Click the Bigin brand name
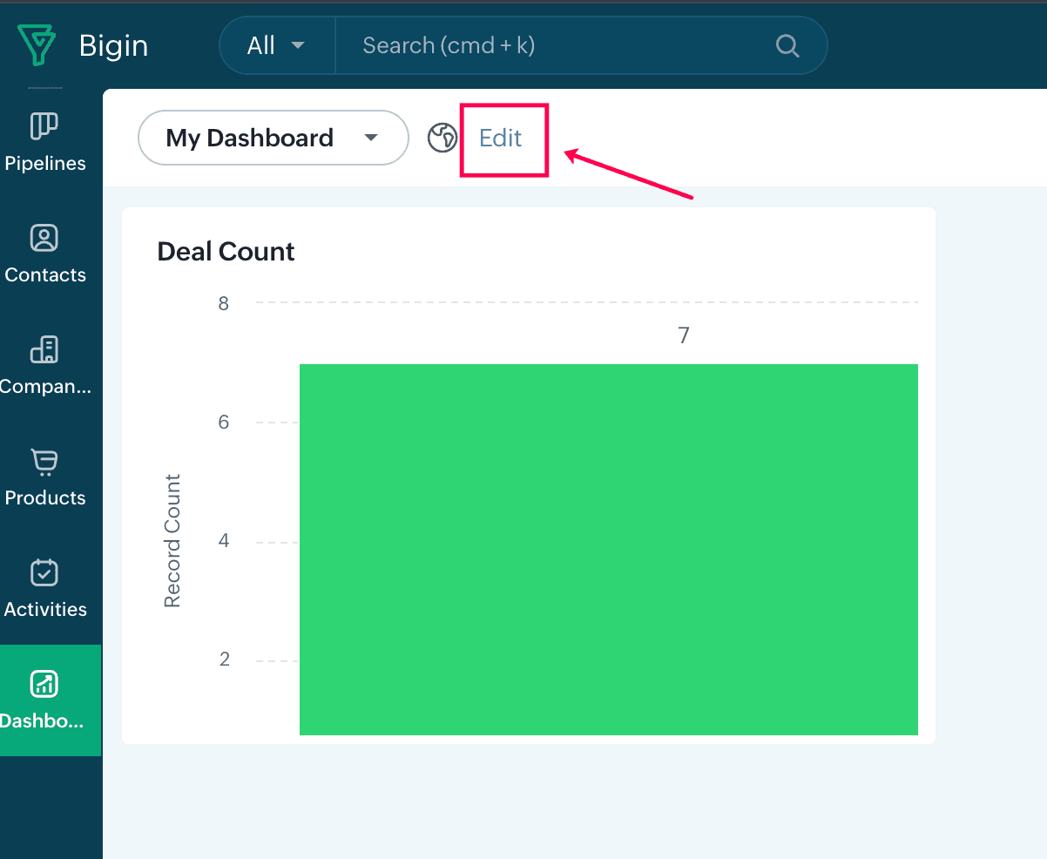 [113, 45]
